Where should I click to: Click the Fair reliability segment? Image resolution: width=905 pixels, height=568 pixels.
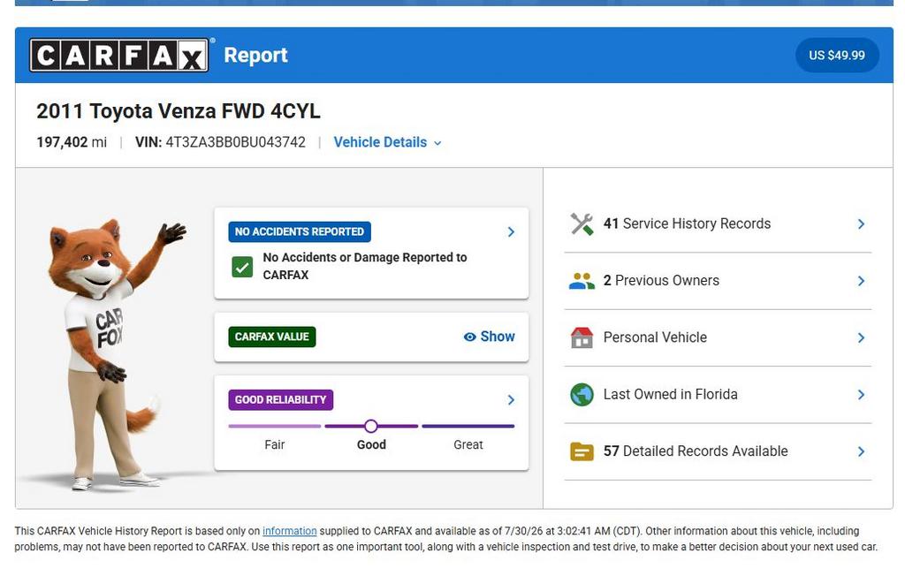coord(275,426)
